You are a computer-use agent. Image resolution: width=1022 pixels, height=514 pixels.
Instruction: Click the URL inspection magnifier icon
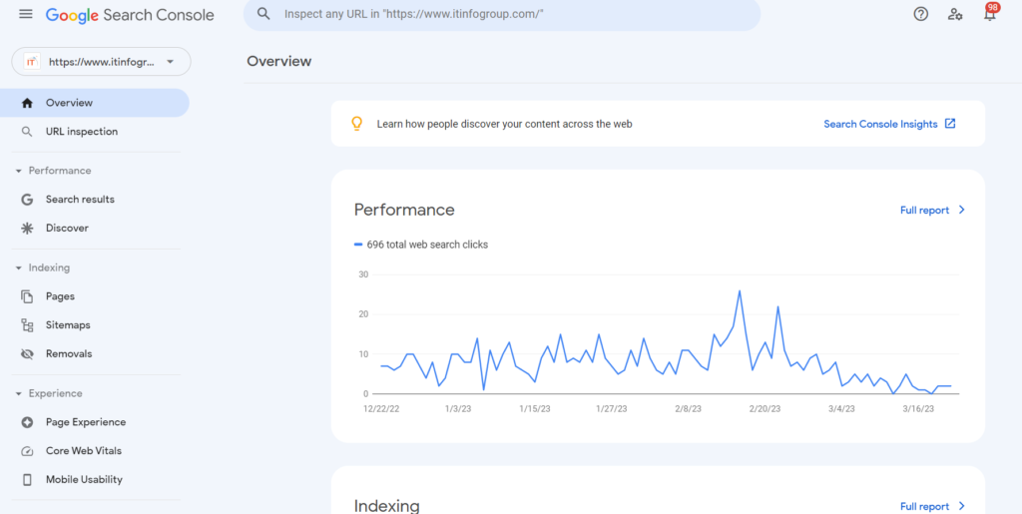point(27,132)
